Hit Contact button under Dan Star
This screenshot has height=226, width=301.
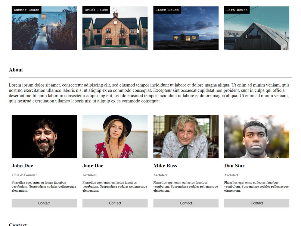(257, 203)
